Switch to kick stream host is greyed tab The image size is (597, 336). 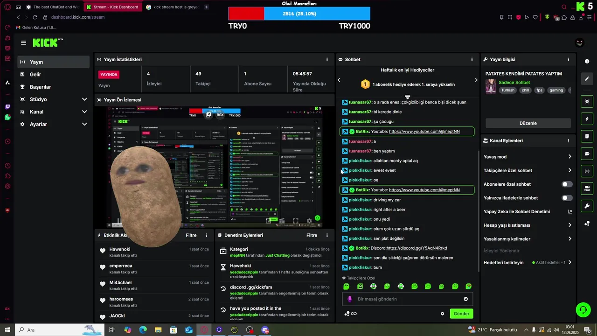(x=172, y=7)
